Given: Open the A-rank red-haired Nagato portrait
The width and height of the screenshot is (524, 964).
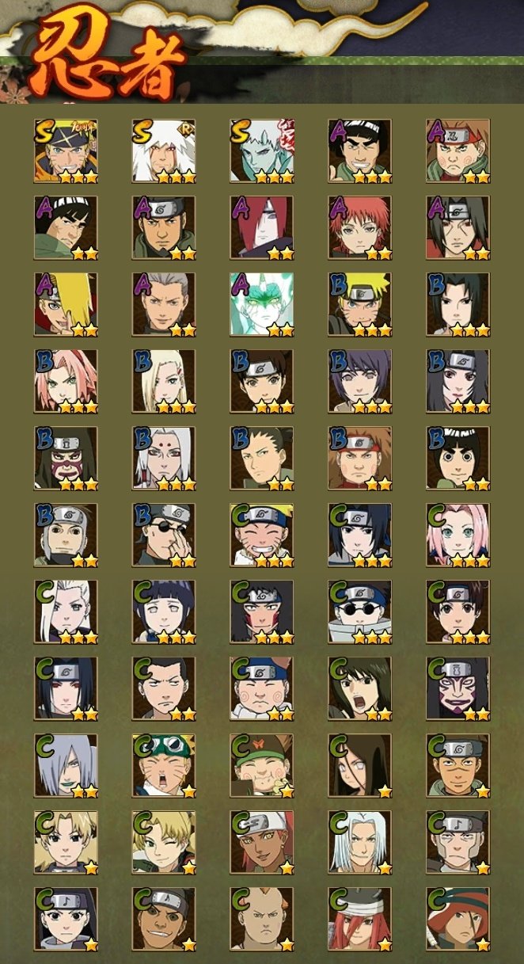Looking at the screenshot, I should tap(262, 228).
